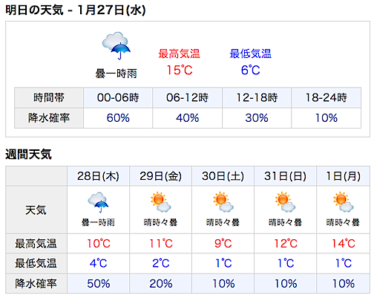Click the 60% precipitation value

(x=118, y=118)
